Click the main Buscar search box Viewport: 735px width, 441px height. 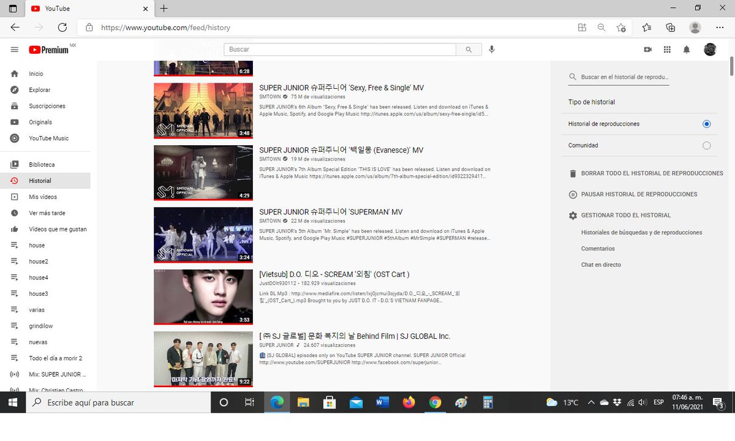point(340,50)
